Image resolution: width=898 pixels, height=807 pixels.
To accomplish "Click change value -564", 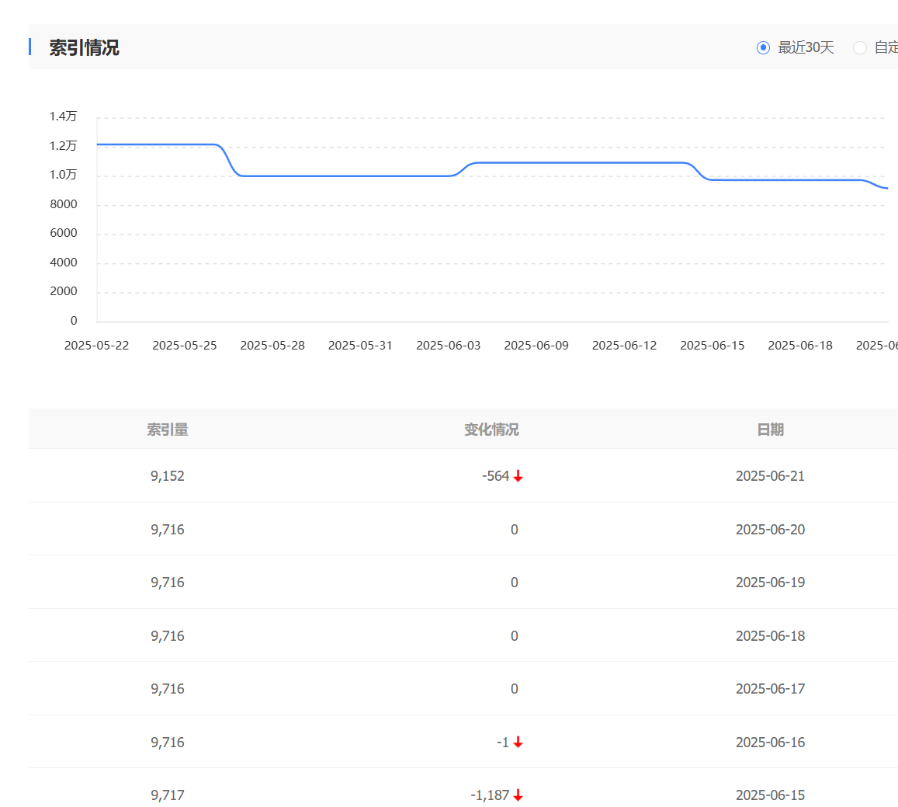I will (x=496, y=476).
